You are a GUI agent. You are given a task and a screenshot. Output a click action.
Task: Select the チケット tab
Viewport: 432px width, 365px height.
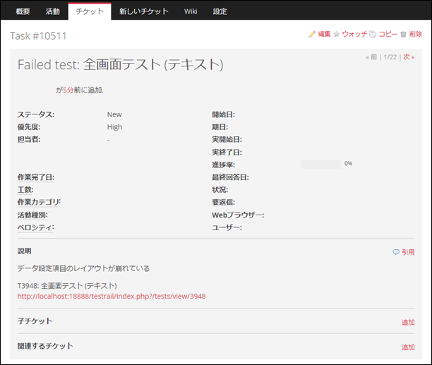(90, 11)
